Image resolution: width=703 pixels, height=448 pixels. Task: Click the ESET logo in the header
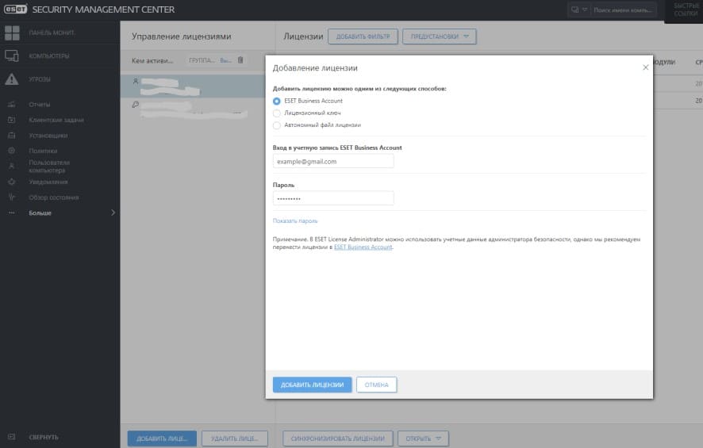pos(16,9)
